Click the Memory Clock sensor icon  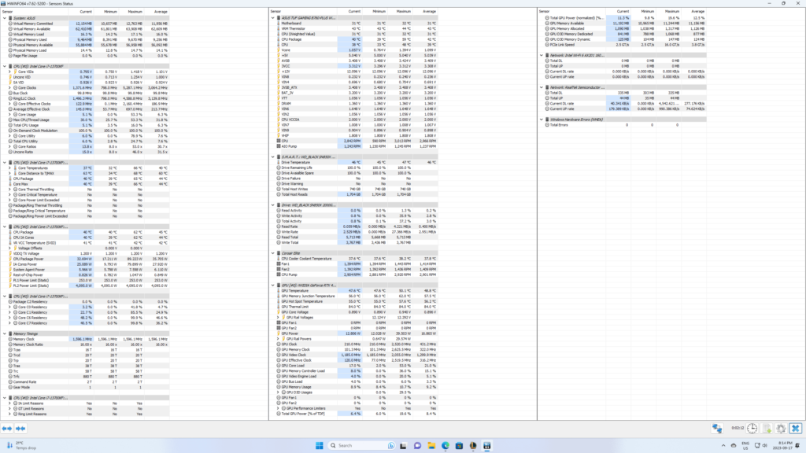point(10,339)
